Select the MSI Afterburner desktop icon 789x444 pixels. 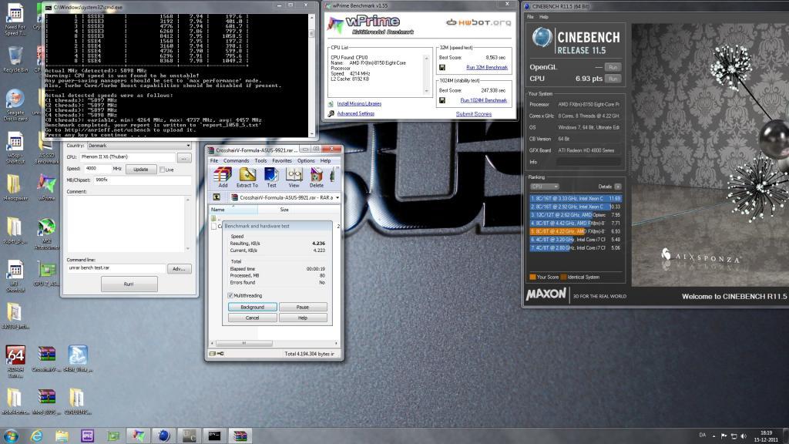46,234
